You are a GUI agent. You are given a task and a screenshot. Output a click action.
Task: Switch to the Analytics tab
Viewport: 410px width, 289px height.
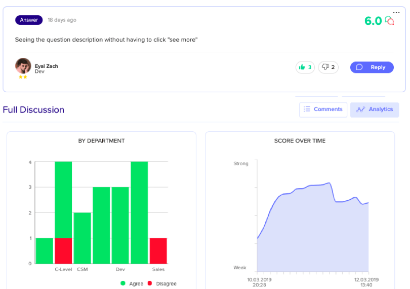(375, 110)
